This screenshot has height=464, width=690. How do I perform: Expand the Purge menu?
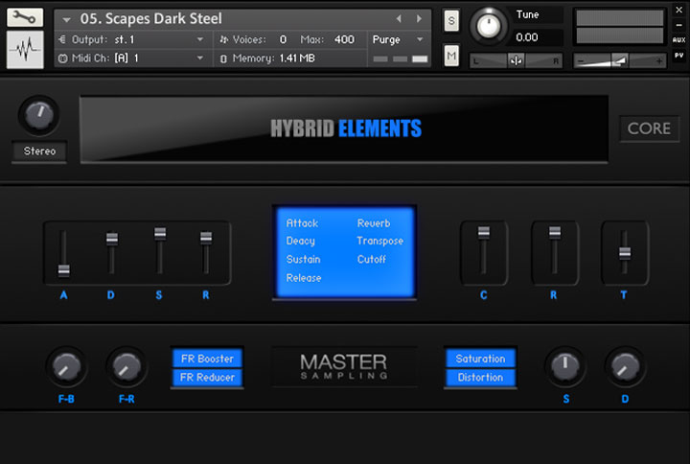pos(400,39)
